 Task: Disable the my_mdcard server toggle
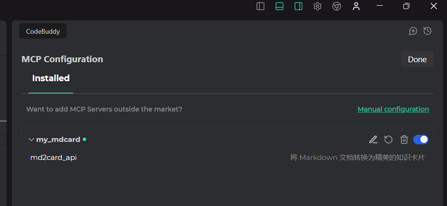tap(421, 140)
